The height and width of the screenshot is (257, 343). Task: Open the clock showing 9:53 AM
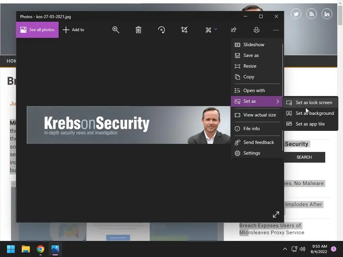coord(319,249)
